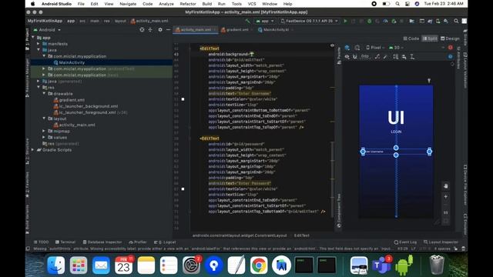
Task: Expand the java (generated) folder
Action: pos(39,81)
